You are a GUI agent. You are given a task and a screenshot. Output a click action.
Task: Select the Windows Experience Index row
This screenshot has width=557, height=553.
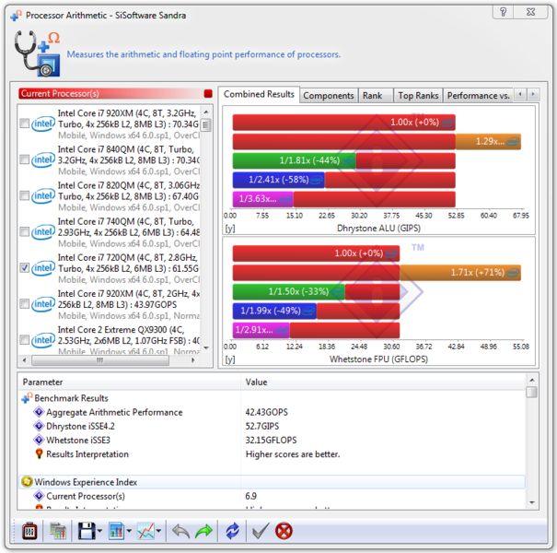(x=272, y=482)
